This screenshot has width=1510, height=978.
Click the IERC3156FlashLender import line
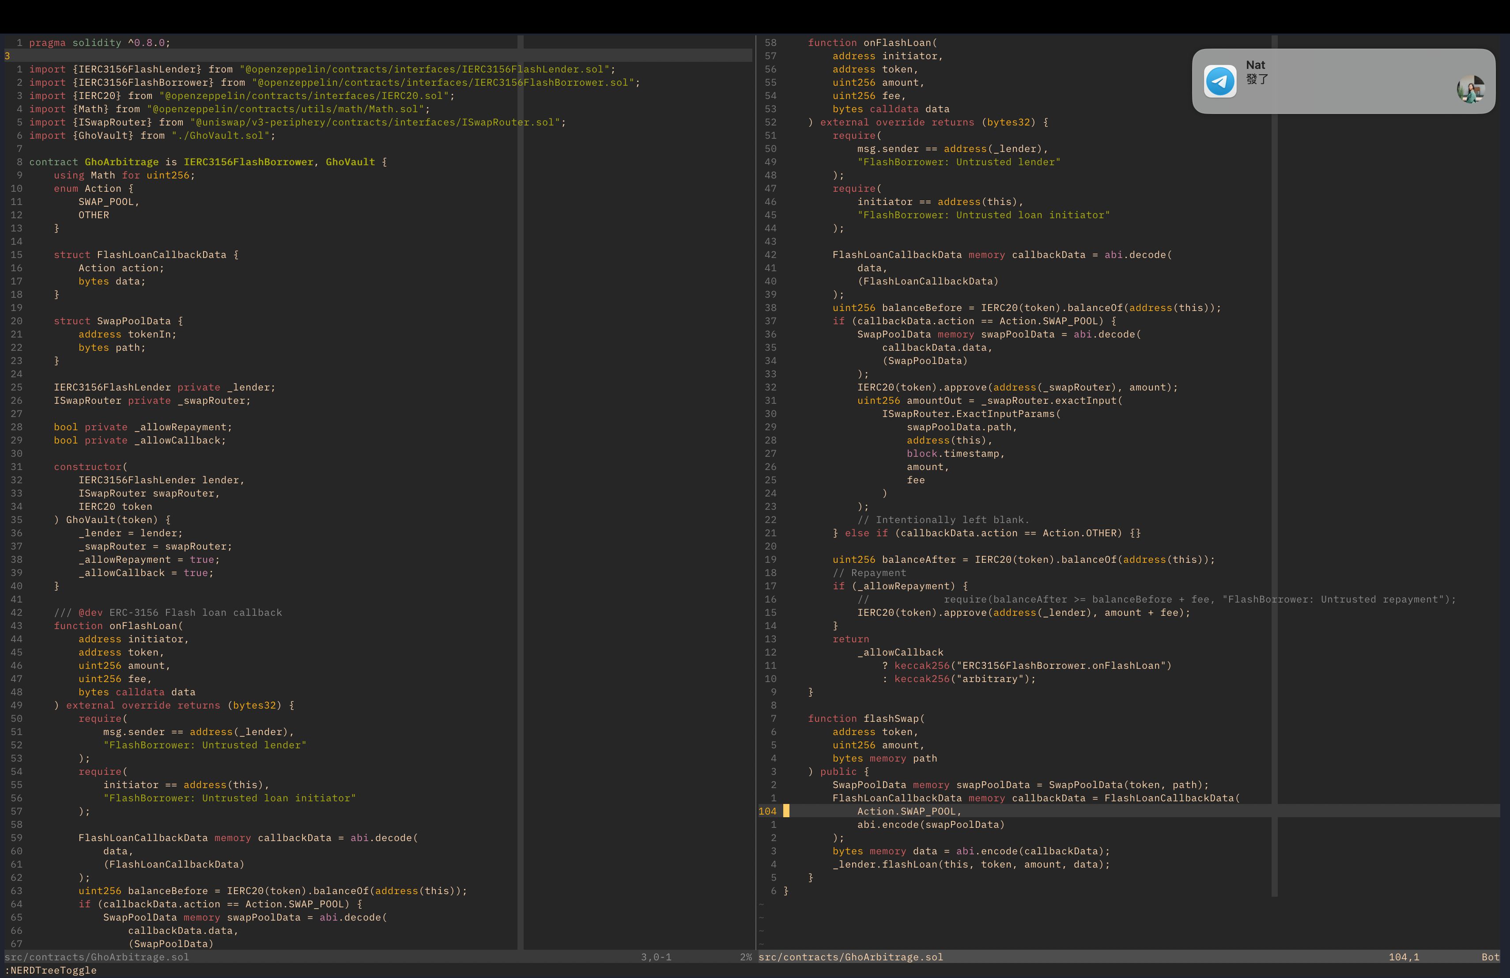click(x=322, y=69)
